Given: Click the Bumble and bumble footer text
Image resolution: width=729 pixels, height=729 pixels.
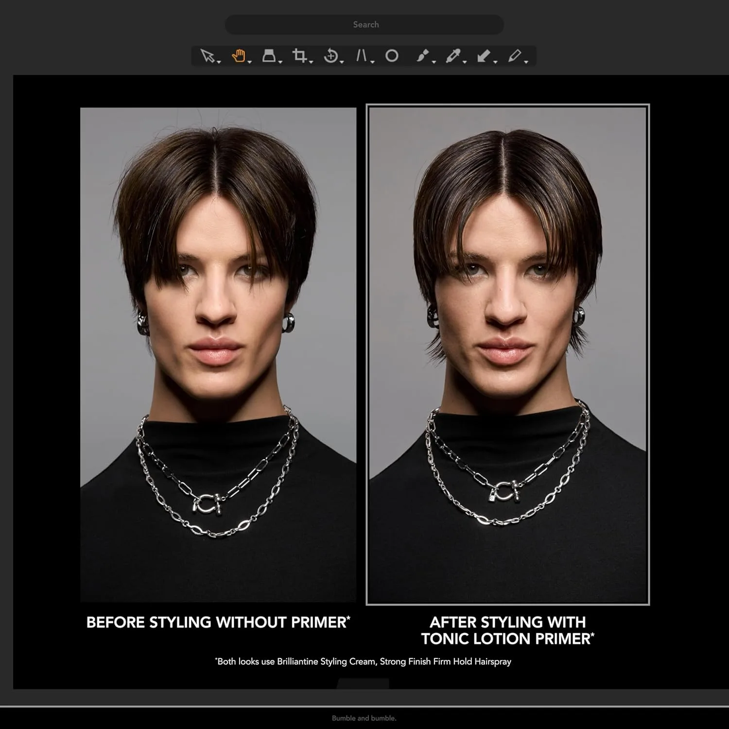Looking at the screenshot, I should (364, 718).
